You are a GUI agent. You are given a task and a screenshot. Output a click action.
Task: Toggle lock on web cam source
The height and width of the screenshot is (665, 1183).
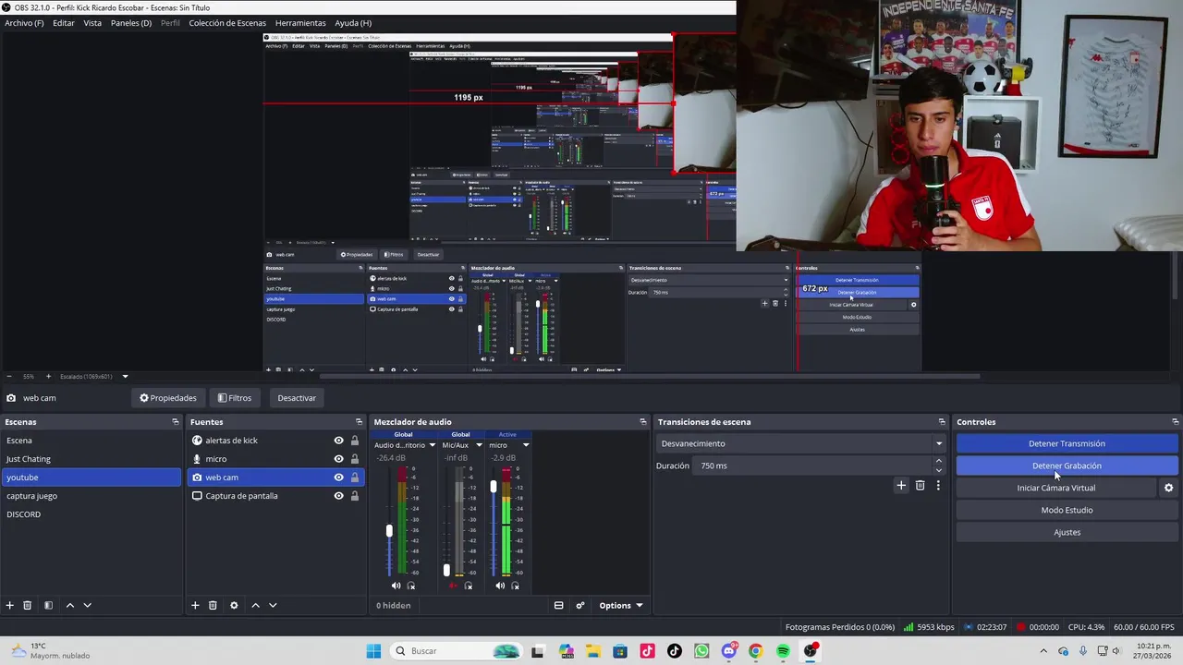tap(354, 478)
